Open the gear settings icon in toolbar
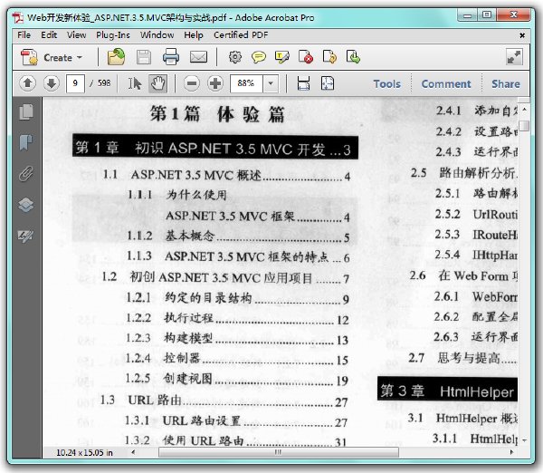The width and height of the screenshot is (543, 473). 235,57
